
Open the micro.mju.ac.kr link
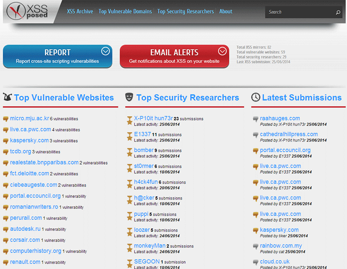tap(29, 118)
